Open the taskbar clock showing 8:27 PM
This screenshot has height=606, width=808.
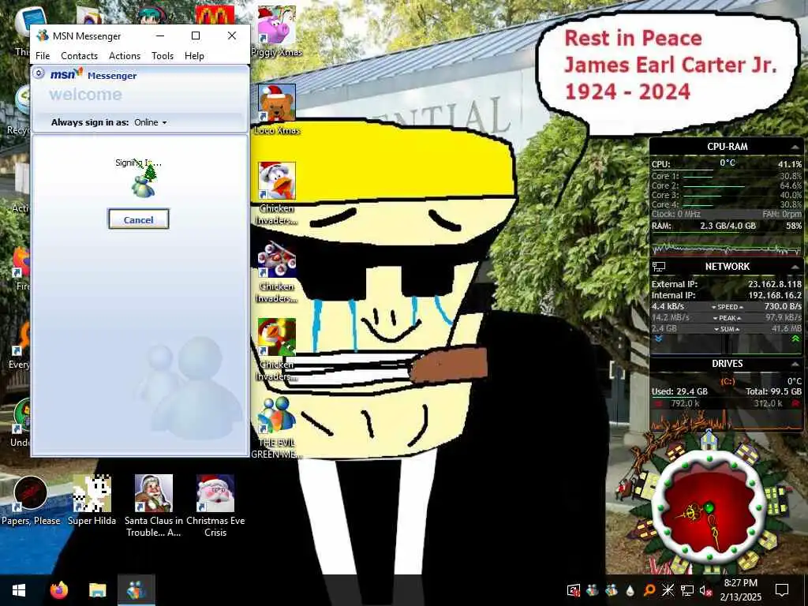click(740, 590)
